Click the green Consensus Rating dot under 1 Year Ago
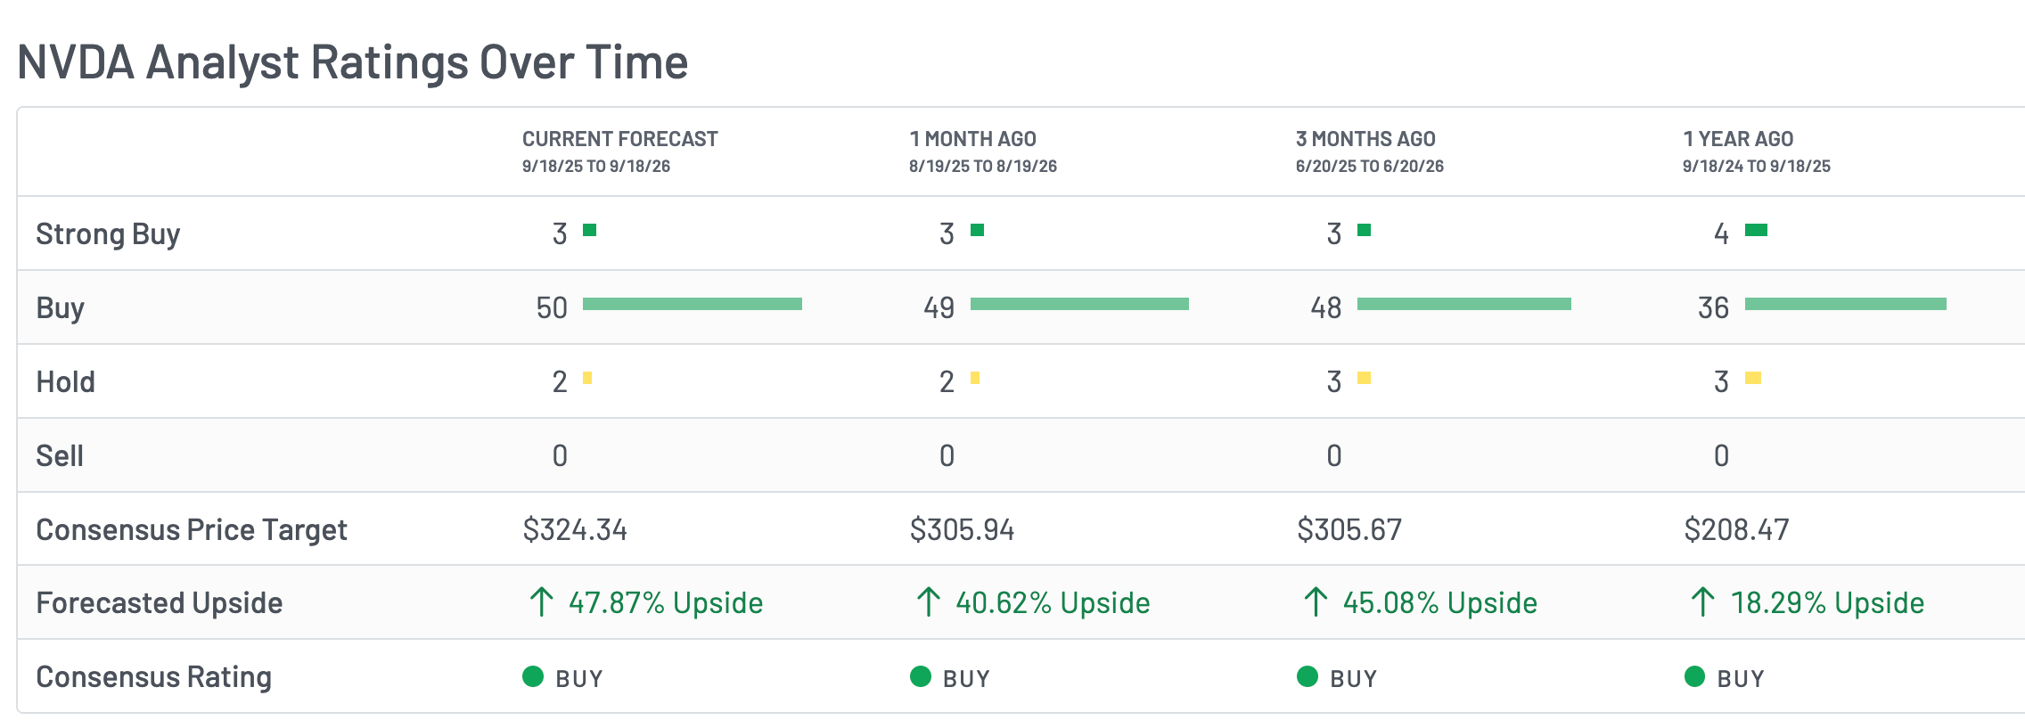The image size is (2025, 720). click(1695, 676)
